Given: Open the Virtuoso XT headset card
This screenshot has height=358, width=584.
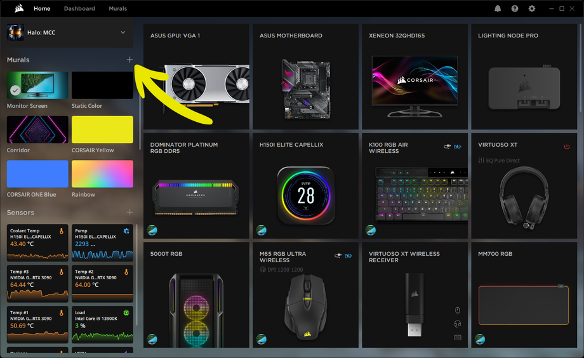Looking at the screenshot, I should [x=524, y=186].
